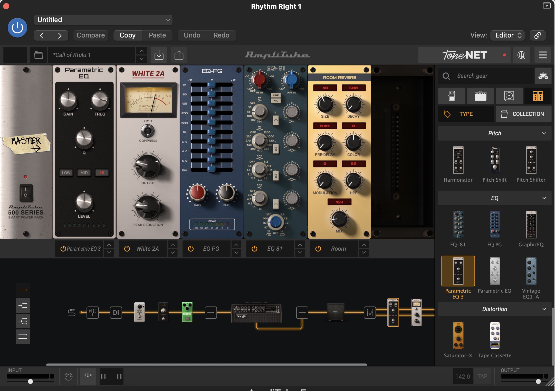Image resolution: width=555 pixels, height=391 pixels.
Task: Click the Paste button
Action: click(x=157, y=35)
